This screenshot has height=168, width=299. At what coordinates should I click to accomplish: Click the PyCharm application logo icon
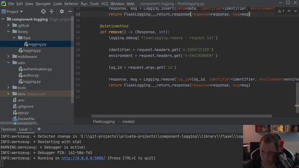3,3
